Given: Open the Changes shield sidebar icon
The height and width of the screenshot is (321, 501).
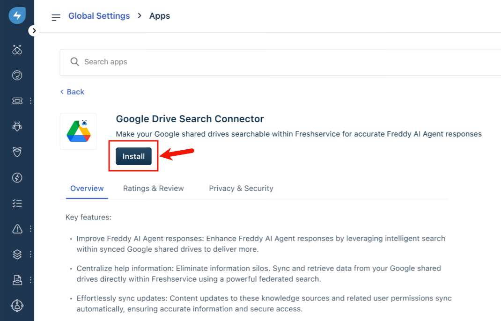Looking at the screenshot, I should [x=17, y=152].
